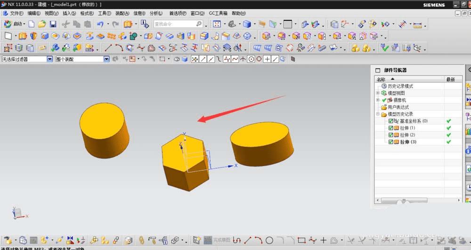This screenshot has height=250, width=471.
Task: Expand the 模型视图 tree node
Action: (378, 93)
